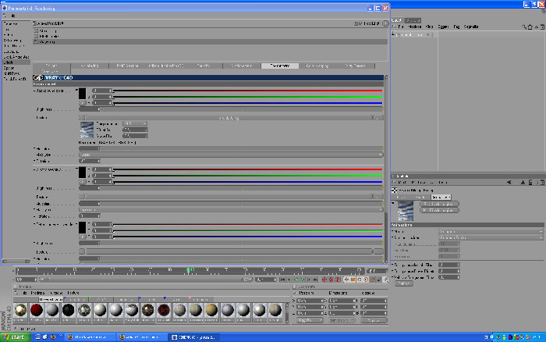
Task: Switch to the Antialiasing VRay tab
Action: click(90, 66)
